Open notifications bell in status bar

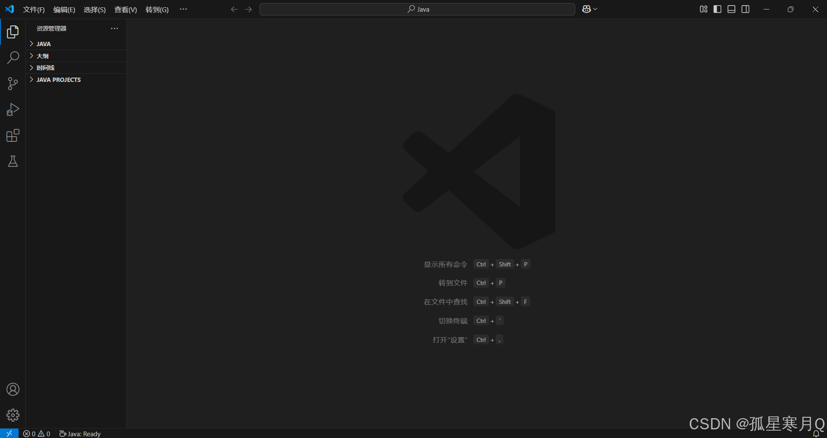pyautogui.click(x=816, y=434)
